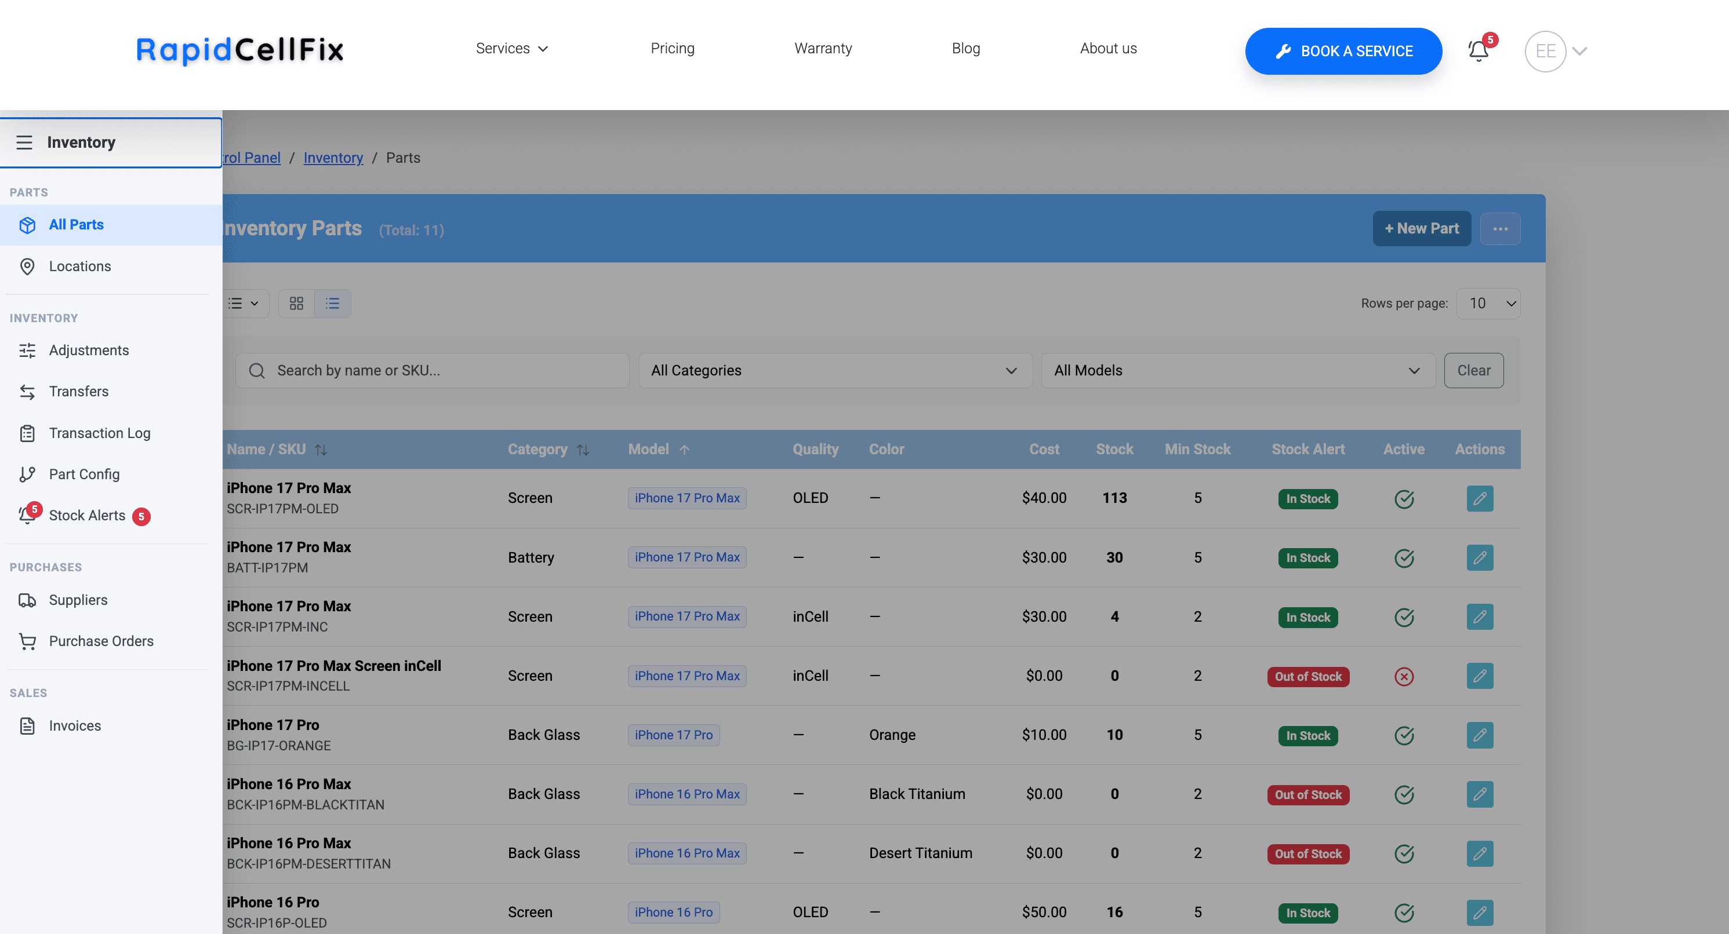
Task: Expand the user account chevron
Action: click(x=1579, y=51)
